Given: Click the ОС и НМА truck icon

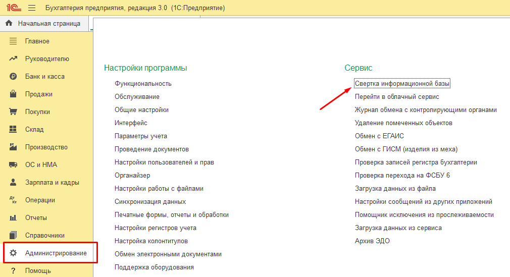Looking at the screenshot, I should coord(13,165).
